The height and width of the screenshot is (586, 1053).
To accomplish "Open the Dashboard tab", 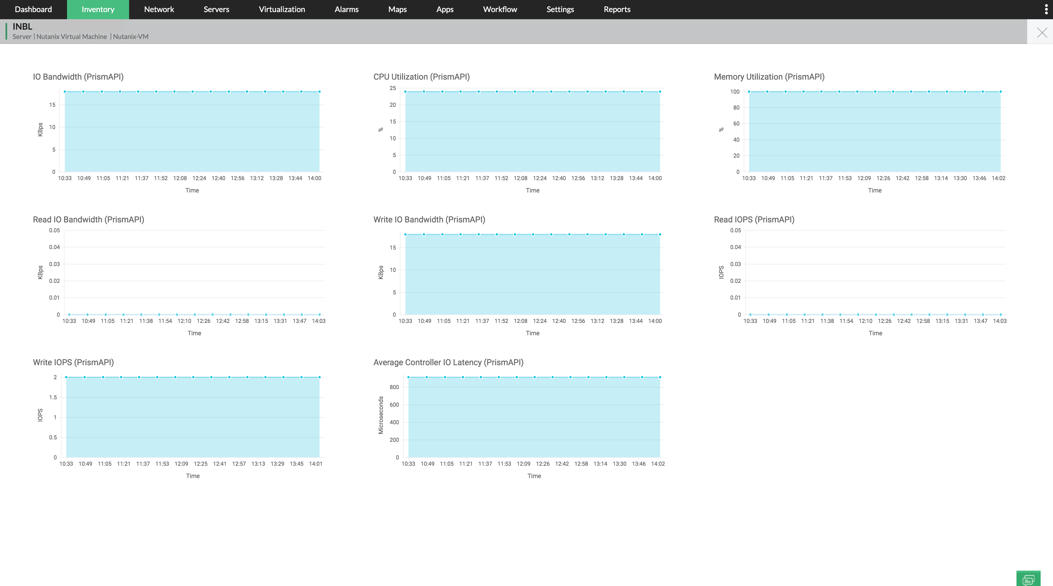I will point(33,9).
